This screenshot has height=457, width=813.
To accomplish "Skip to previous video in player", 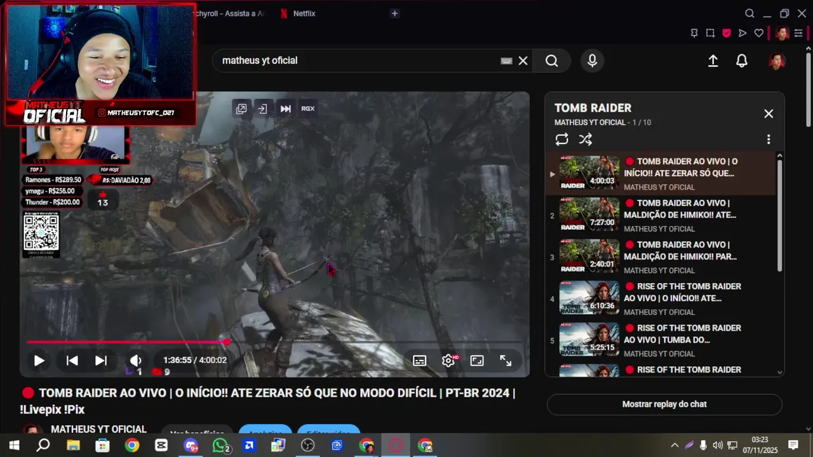I will pyautogui.click(x=72, y=361).
